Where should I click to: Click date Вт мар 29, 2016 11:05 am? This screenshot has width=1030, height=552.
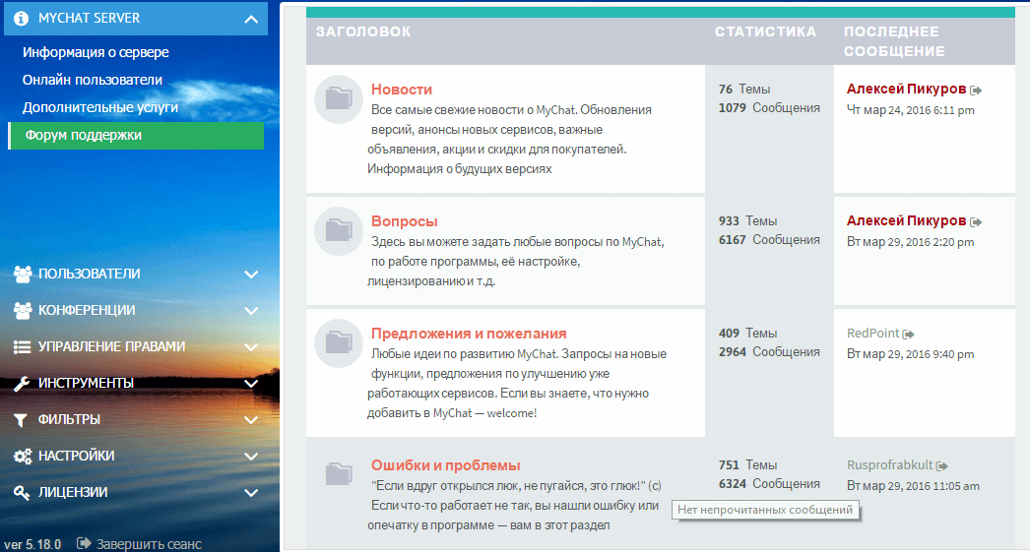click(x=913, y=486)
